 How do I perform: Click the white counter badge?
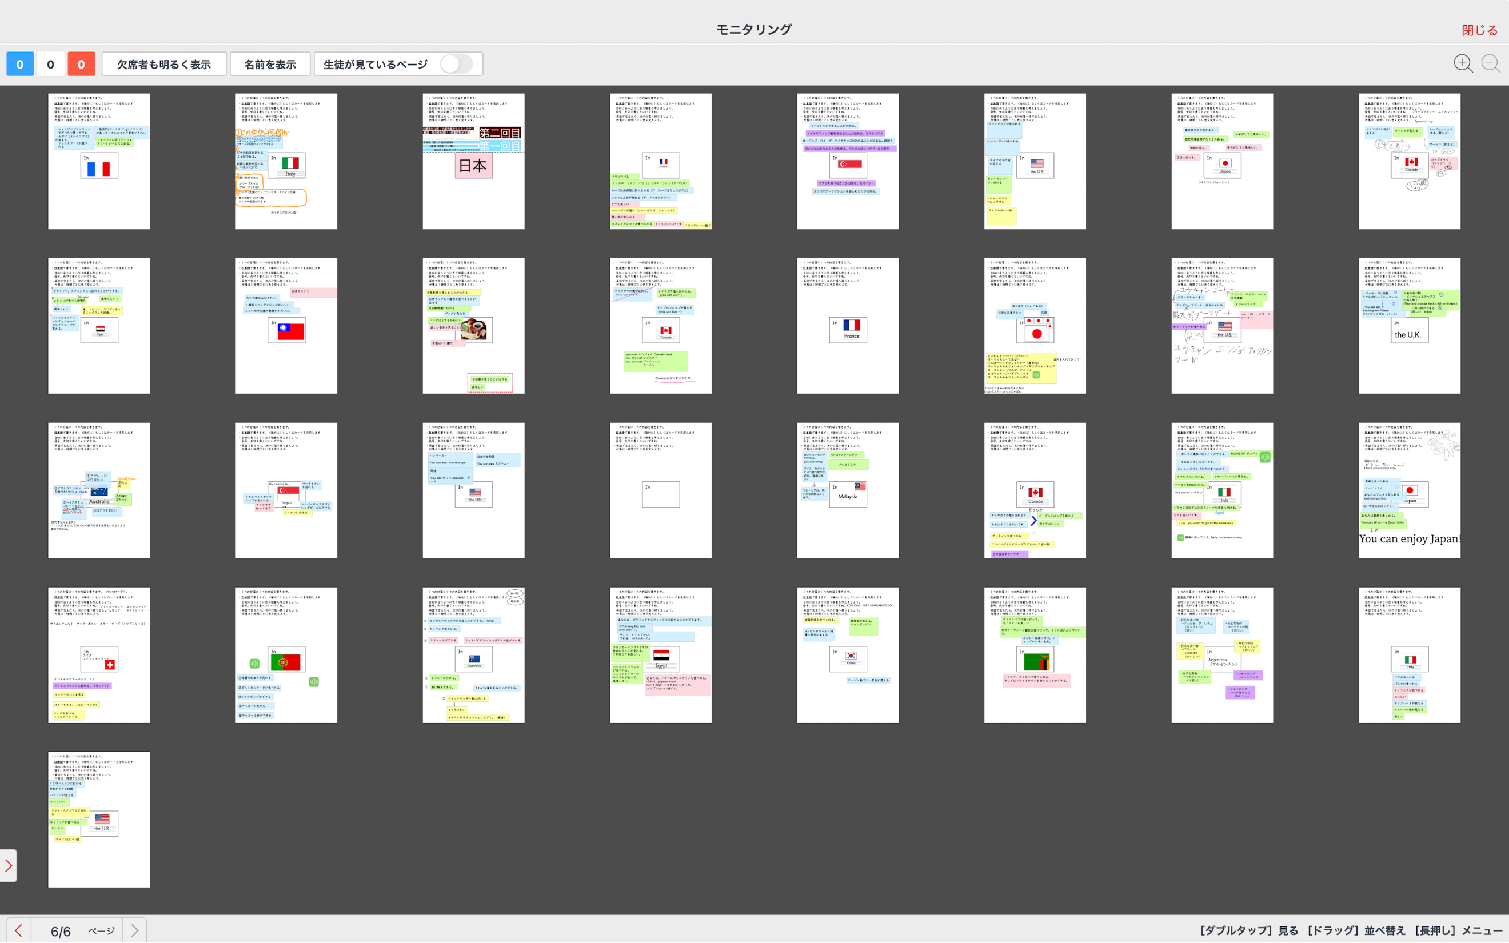50,64
